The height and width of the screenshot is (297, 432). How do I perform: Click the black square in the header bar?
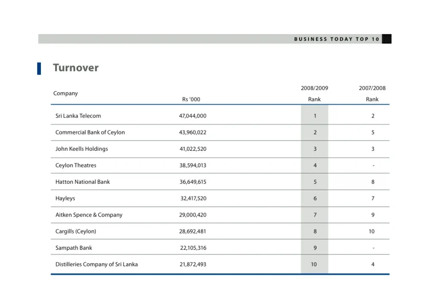click(x=386, y=39)
